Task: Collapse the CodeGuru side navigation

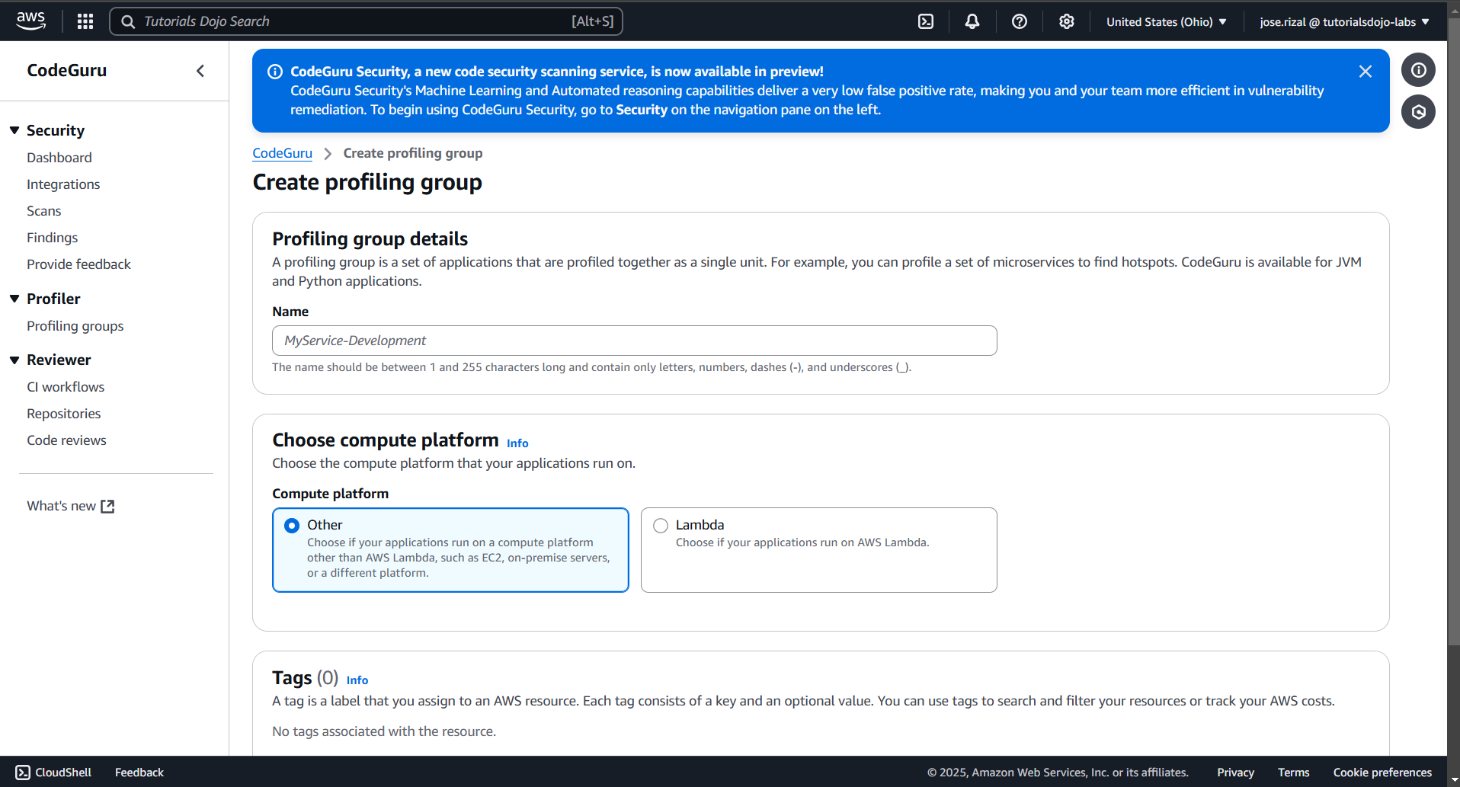Action: tap(200, 71)
